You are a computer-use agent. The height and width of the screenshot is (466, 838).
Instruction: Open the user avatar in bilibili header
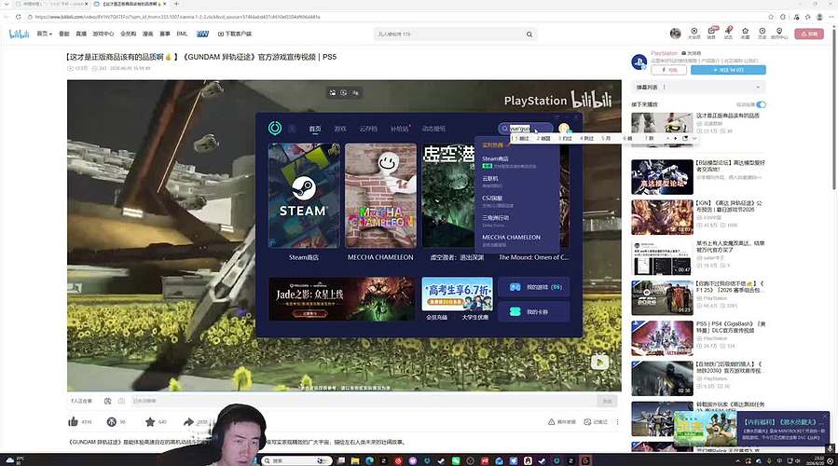[x=676, y=34]
